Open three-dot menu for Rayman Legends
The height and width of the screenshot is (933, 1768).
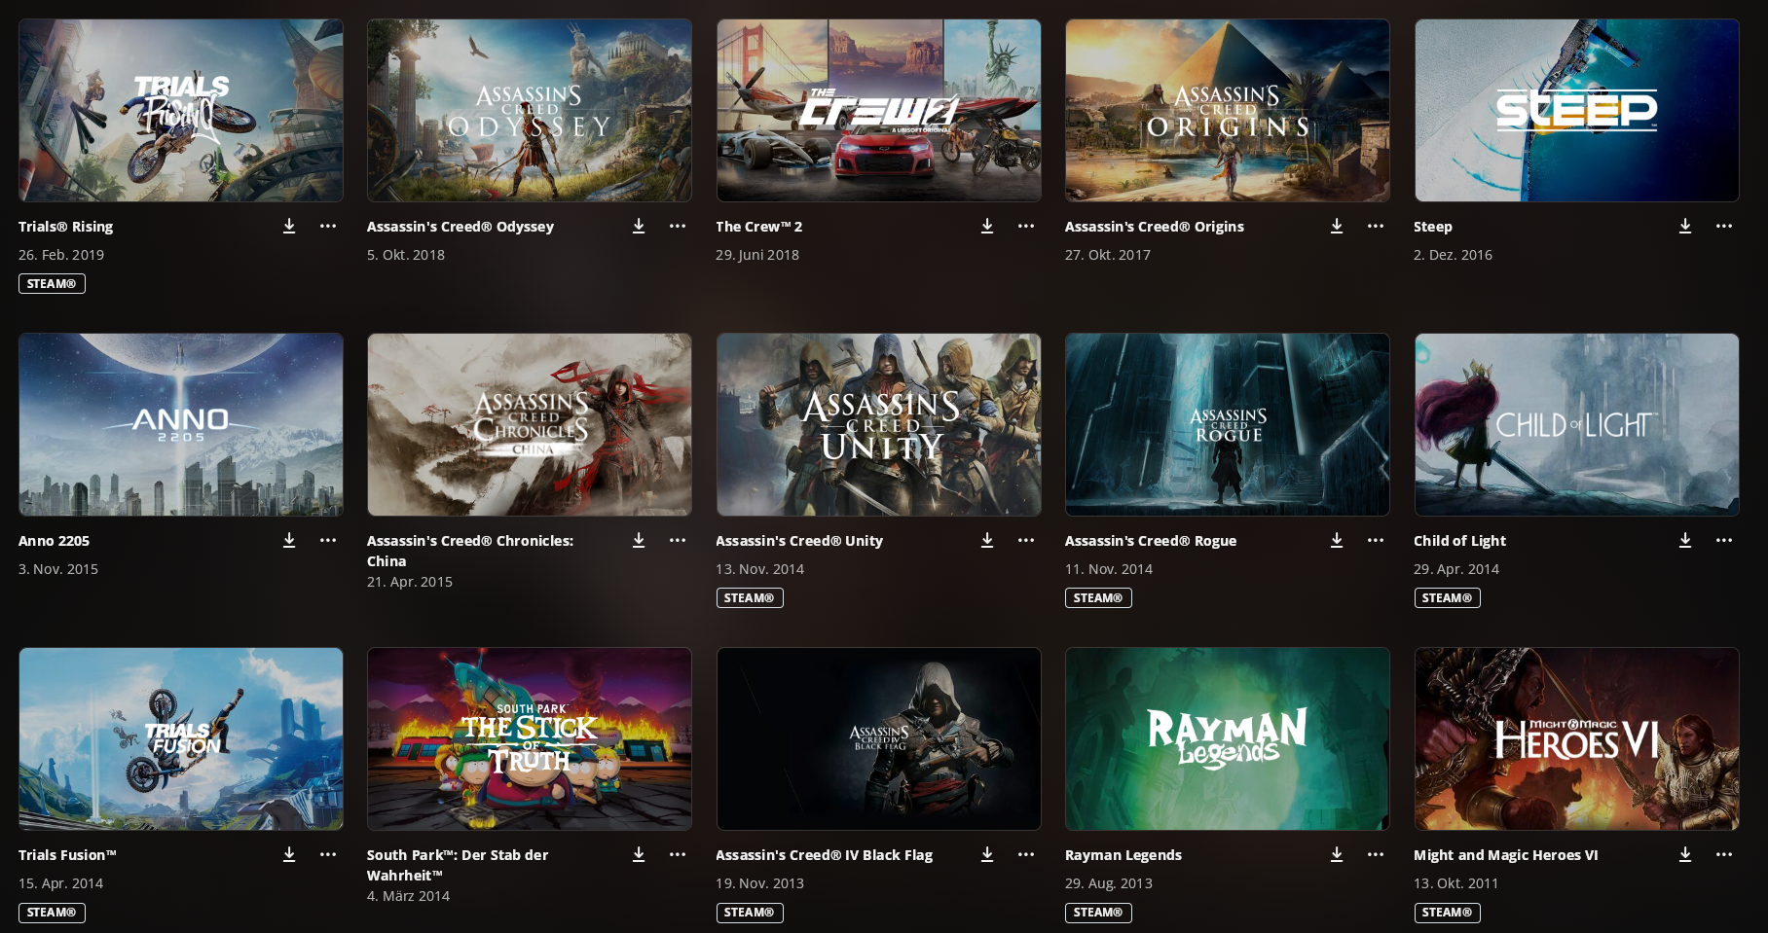point(1376,854)
